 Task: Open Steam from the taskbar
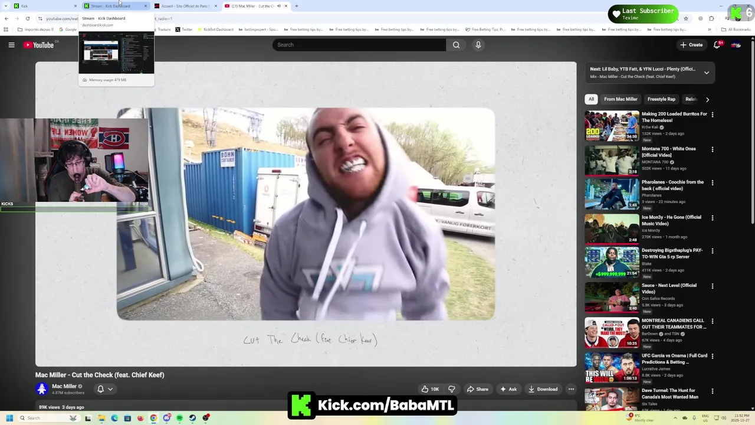(x=192, y=418)
